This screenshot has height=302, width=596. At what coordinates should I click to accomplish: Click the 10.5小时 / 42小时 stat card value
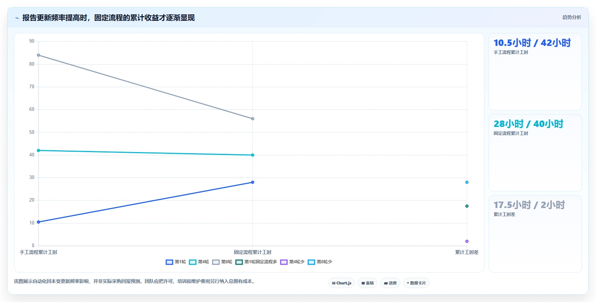(x=532, y=43)
